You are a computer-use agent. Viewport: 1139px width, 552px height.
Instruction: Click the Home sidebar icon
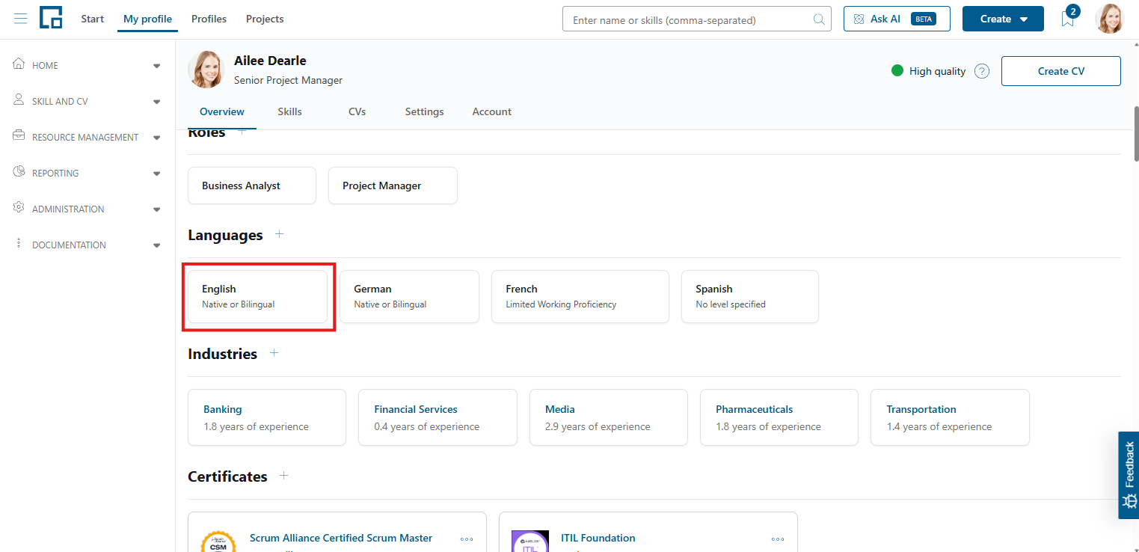tap(19, 64)
